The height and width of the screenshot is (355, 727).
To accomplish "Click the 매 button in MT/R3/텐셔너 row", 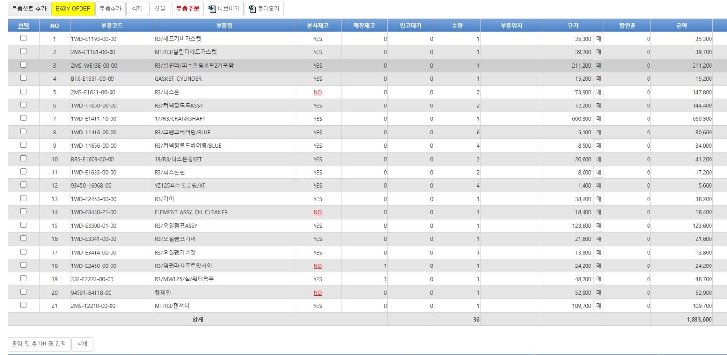I will click(599, 306).
